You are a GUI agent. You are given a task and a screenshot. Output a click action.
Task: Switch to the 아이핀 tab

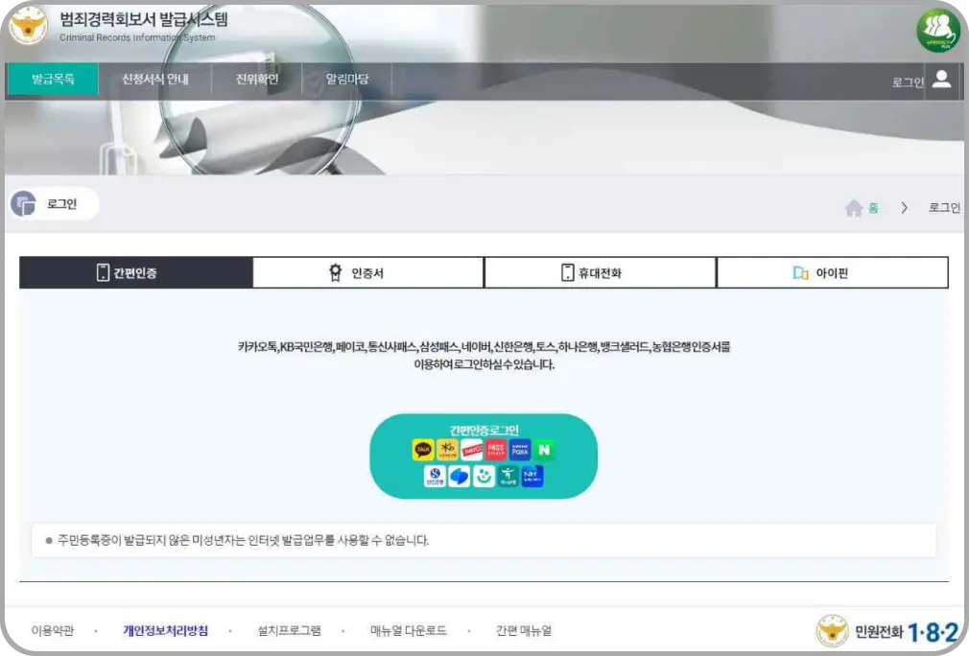pyautogui.click(x=831, y=272)
